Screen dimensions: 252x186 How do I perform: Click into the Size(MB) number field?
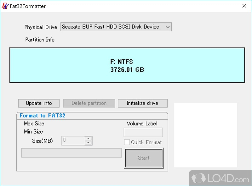click(73, 141)
